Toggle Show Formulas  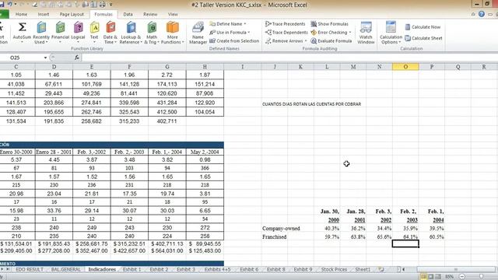point(329,24)
